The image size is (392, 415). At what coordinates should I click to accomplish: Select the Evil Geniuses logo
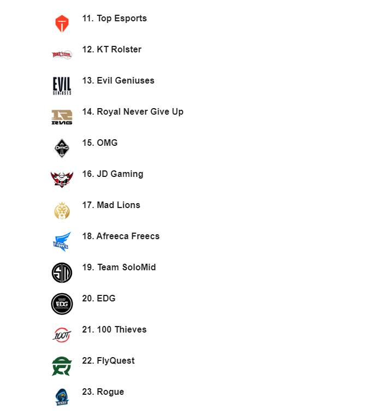[62, 86]
